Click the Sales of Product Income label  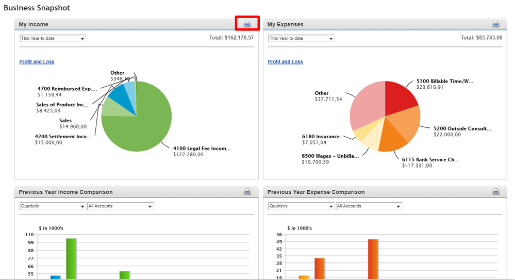62,107
